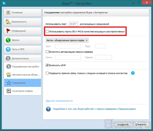The width and height of the screenshot is (153, 131).
Task: Open the Чаты и SMS bubble icon
Action: 8,49
